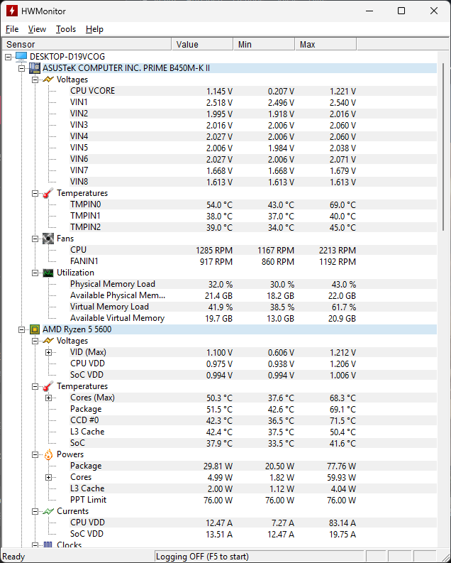The image size is (451, 563).
Task: Click the Fans fan icon
Action: [x=48, y=239]
